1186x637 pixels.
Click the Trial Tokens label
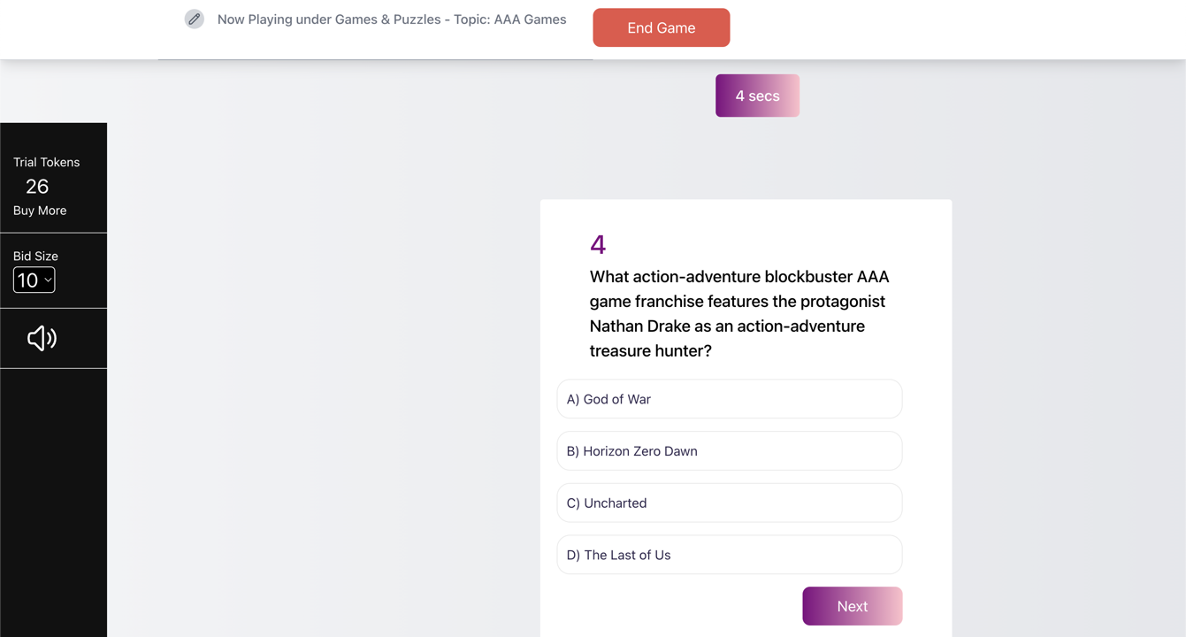[x=46, y=162]
